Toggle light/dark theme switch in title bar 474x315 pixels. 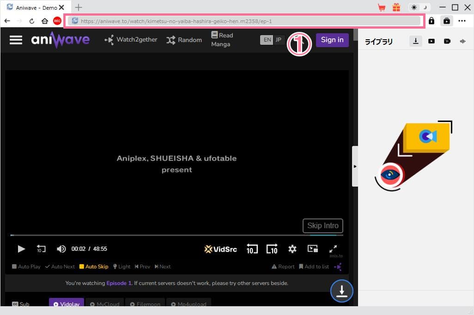click(420, 7)
